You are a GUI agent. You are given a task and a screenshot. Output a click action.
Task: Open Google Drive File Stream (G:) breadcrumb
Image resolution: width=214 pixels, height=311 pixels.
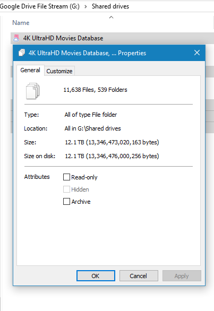40,6
